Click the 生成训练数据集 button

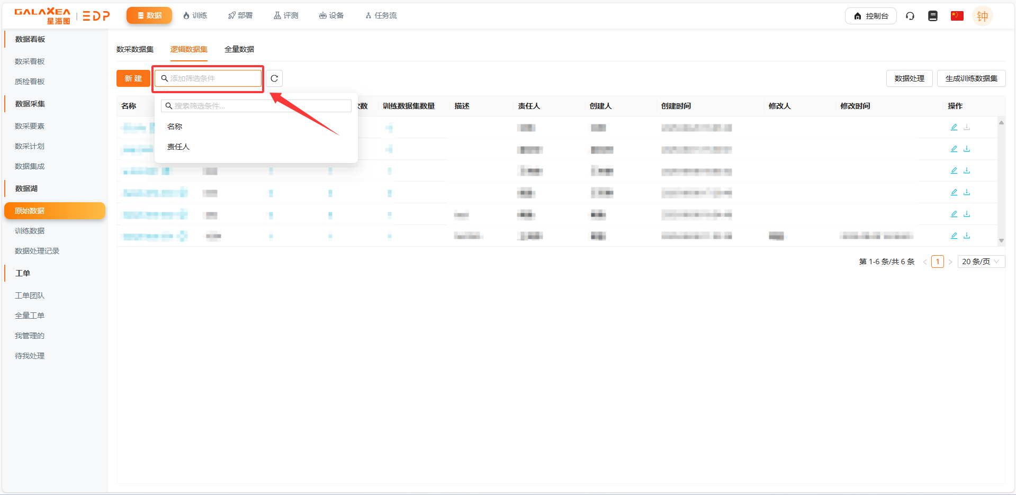971,78
